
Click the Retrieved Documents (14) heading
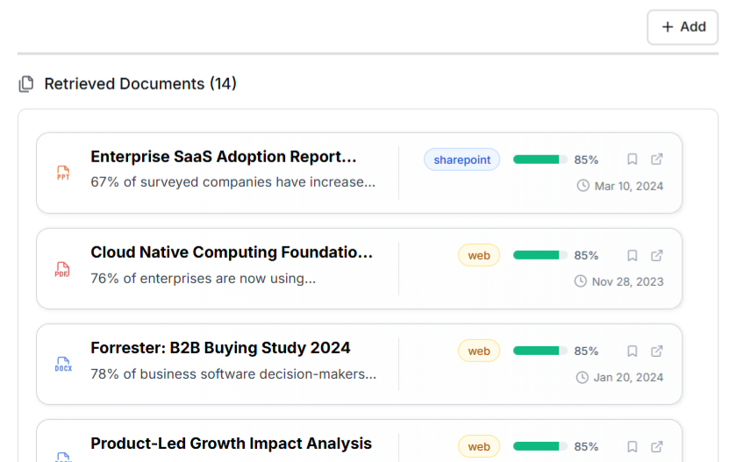(140, 84)
